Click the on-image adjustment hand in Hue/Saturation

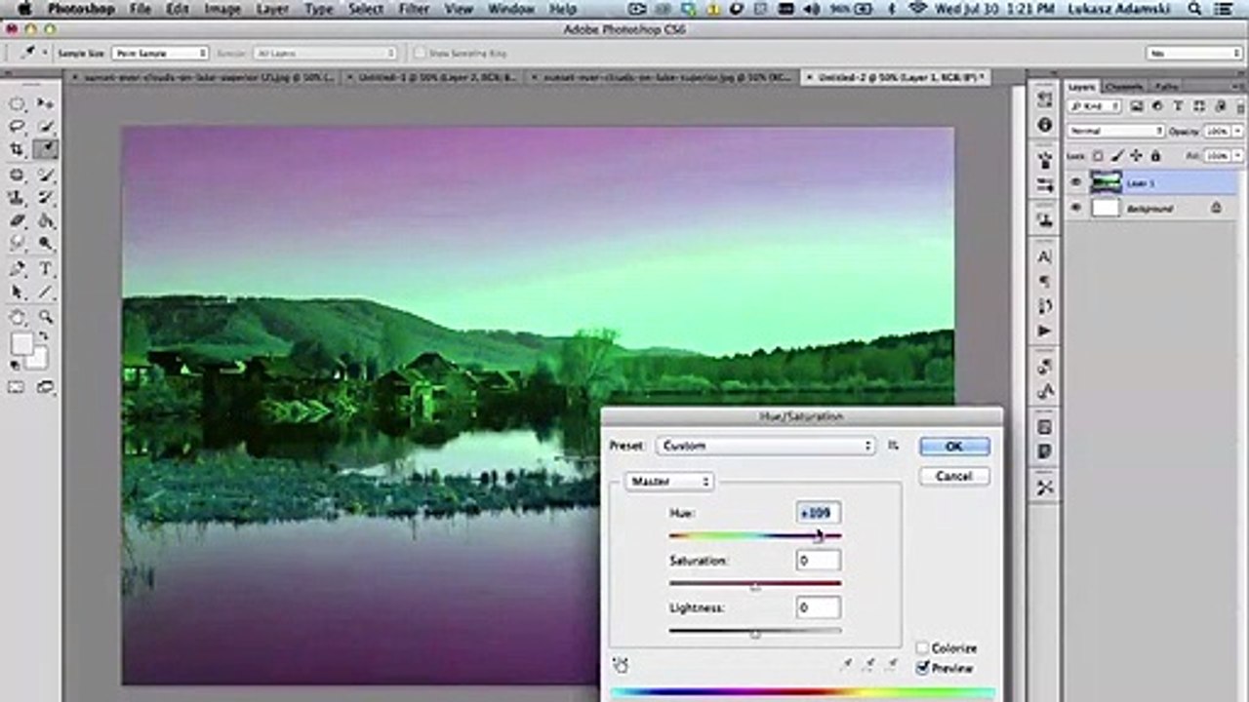[x=621, y=665]
